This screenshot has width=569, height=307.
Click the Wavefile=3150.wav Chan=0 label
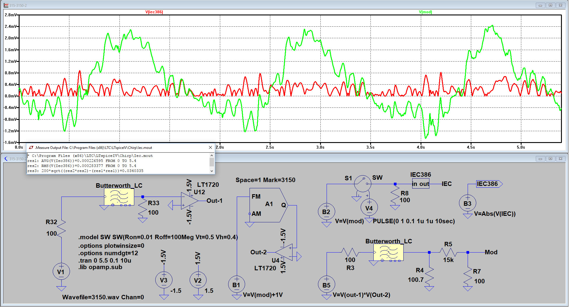[103, 297]
